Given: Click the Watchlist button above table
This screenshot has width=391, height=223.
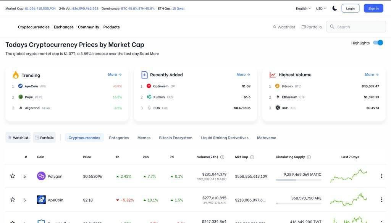Looking at the screenshot, I should pos(18,137).
